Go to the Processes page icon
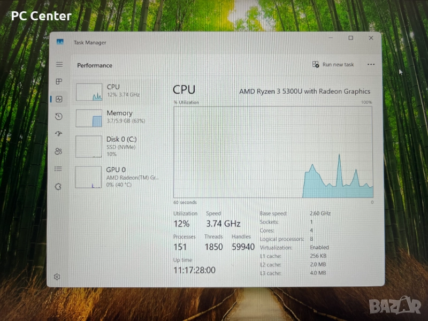Image resolution: width=428 pixels, height=321 pixels. pyautogui.click(x=59, y=82)
